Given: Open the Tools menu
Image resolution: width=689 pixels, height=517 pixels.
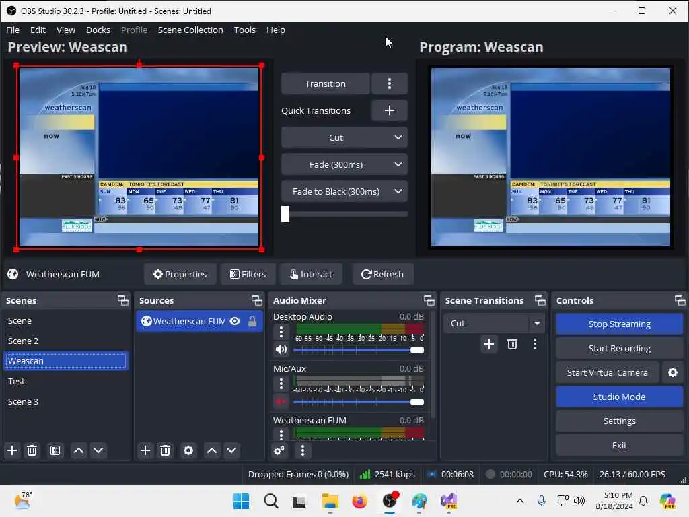Looking at the screenshot, I should click(245, 30).
